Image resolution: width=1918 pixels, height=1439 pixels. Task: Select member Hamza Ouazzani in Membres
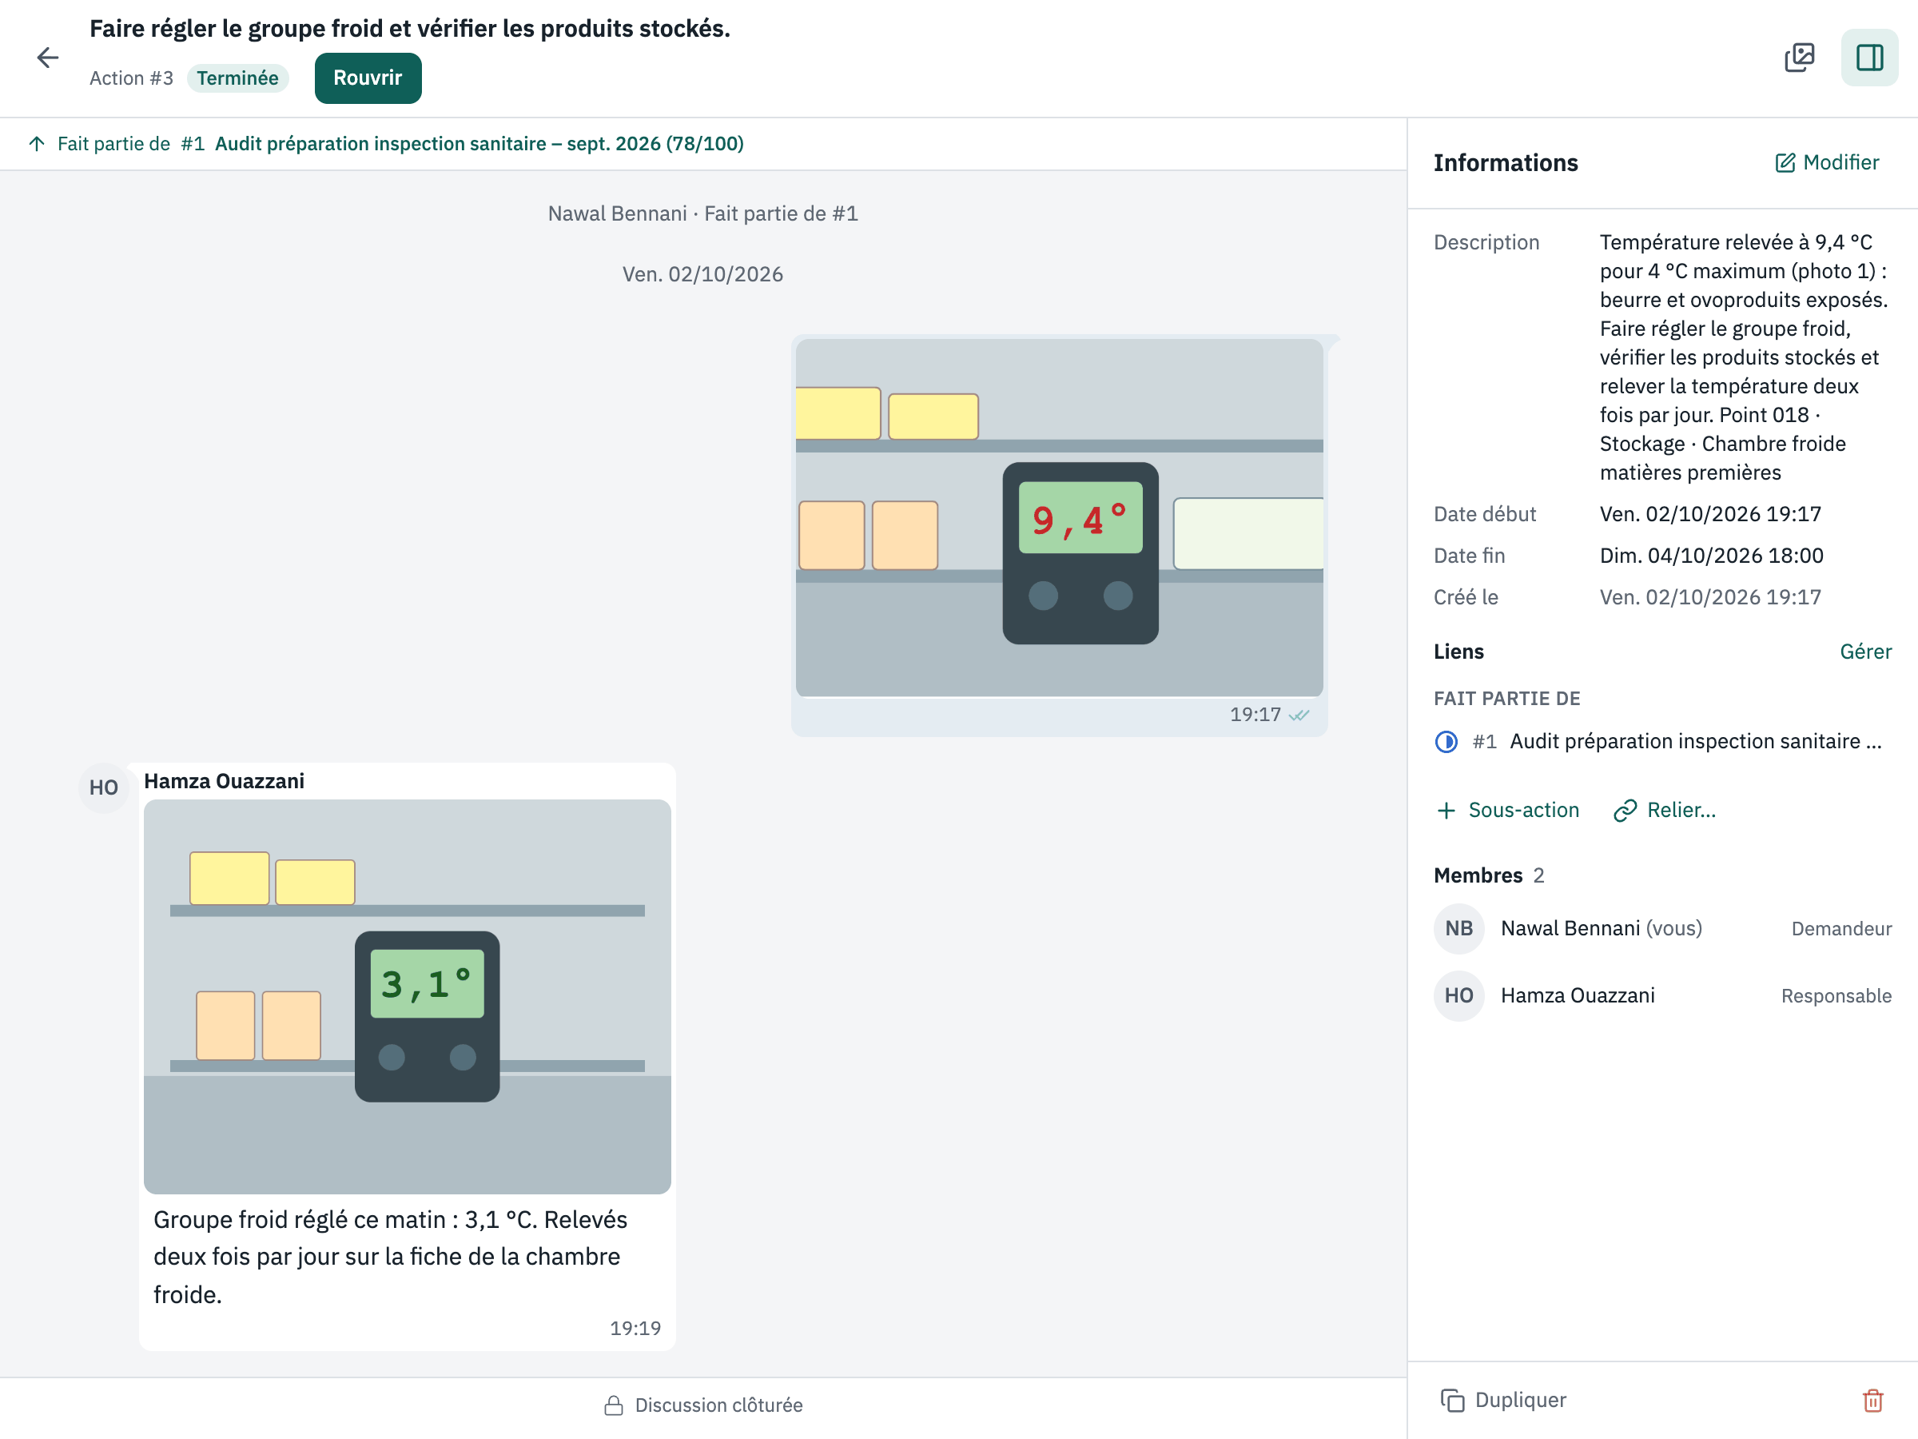pyautogui.click(x=1662, y=996)
